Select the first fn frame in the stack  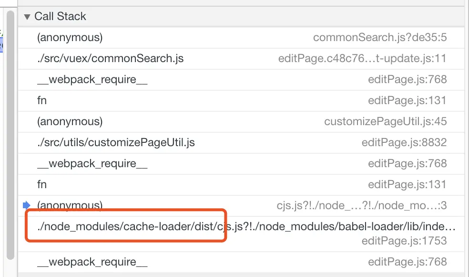[42, 100]
